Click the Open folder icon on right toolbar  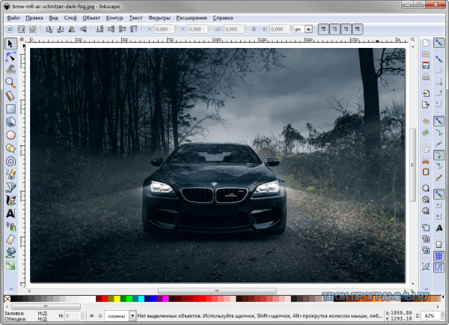pos(426,54)
